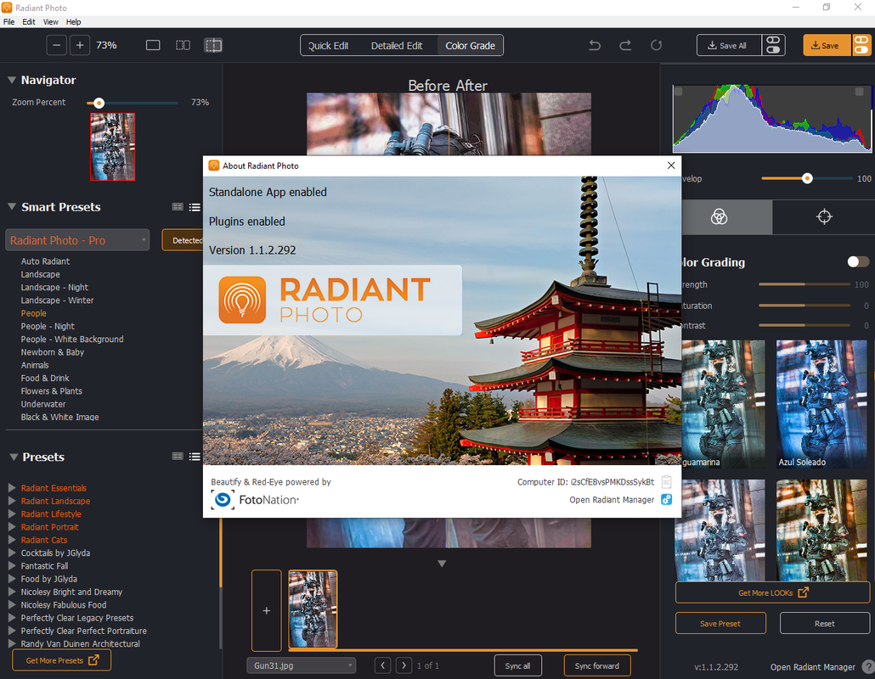
Task: Click the circular reset arrow icon
Action: pyautogui.click(x=656, y=45)
